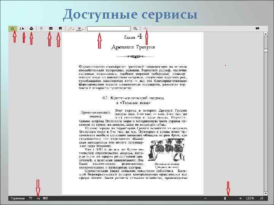Select the highlighter pen tool
The image size is (274, 205).
[x=70, y=28]
